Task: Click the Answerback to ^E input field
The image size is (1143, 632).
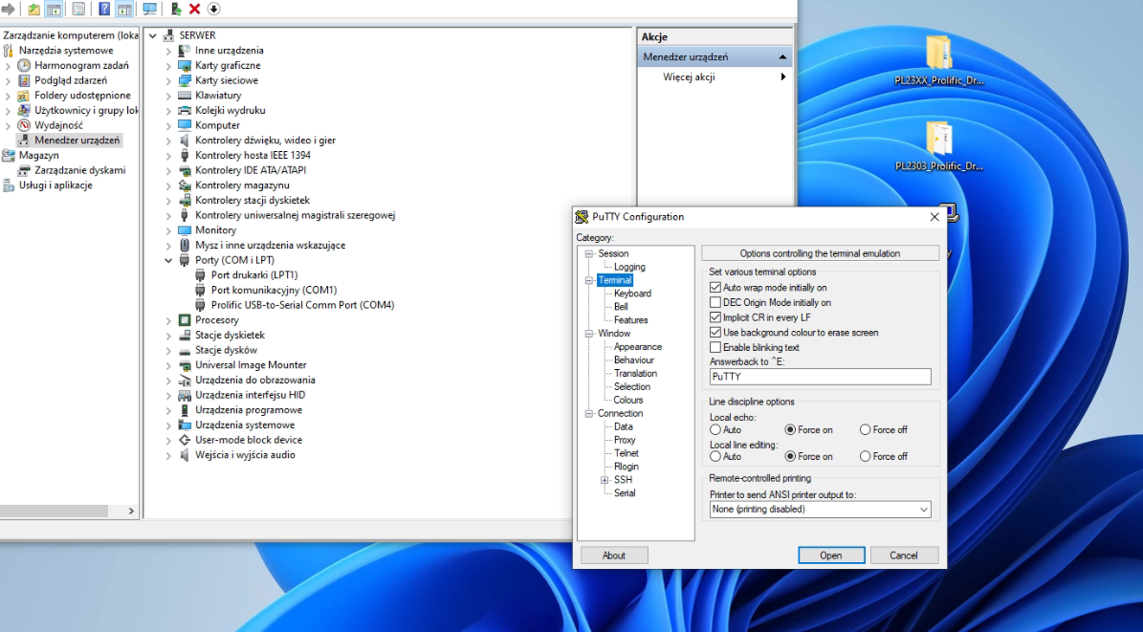Action: coord(820,377)
